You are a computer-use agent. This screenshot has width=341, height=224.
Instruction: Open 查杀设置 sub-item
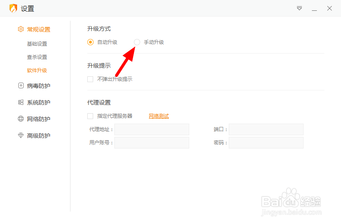(37, 57)
